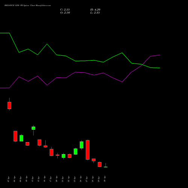Select the red candlestick above 22 Apr
This screenshot has height=188, width=188.
coord(70,156)
